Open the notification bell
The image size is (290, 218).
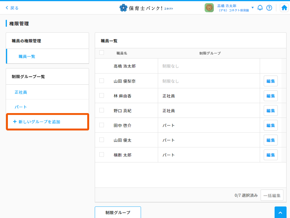pos(260,8)
